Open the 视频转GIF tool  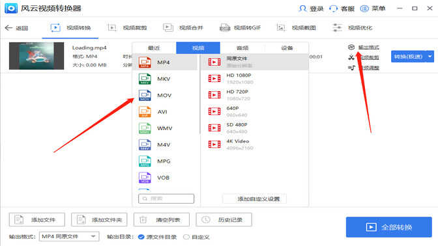(241, 27)
